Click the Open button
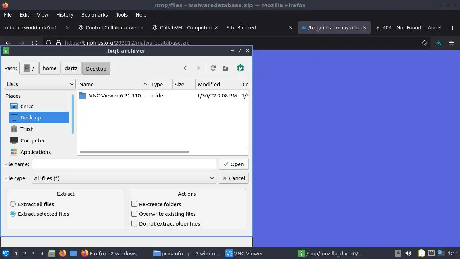Screen dimensions: 460x259 tap(234, 164)
